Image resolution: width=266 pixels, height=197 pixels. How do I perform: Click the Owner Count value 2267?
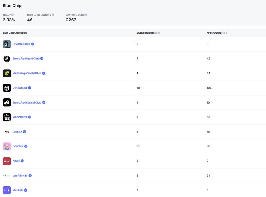pos(71,20)
